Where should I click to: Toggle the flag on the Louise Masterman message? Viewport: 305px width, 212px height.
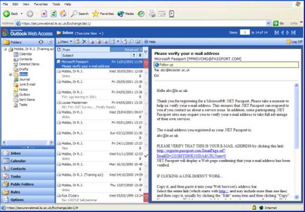coord(146,104)
